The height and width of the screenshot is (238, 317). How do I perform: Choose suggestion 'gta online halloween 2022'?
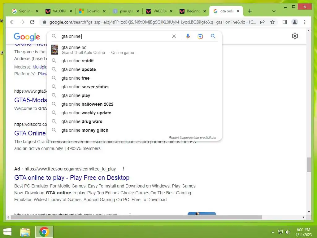(134, 104)
